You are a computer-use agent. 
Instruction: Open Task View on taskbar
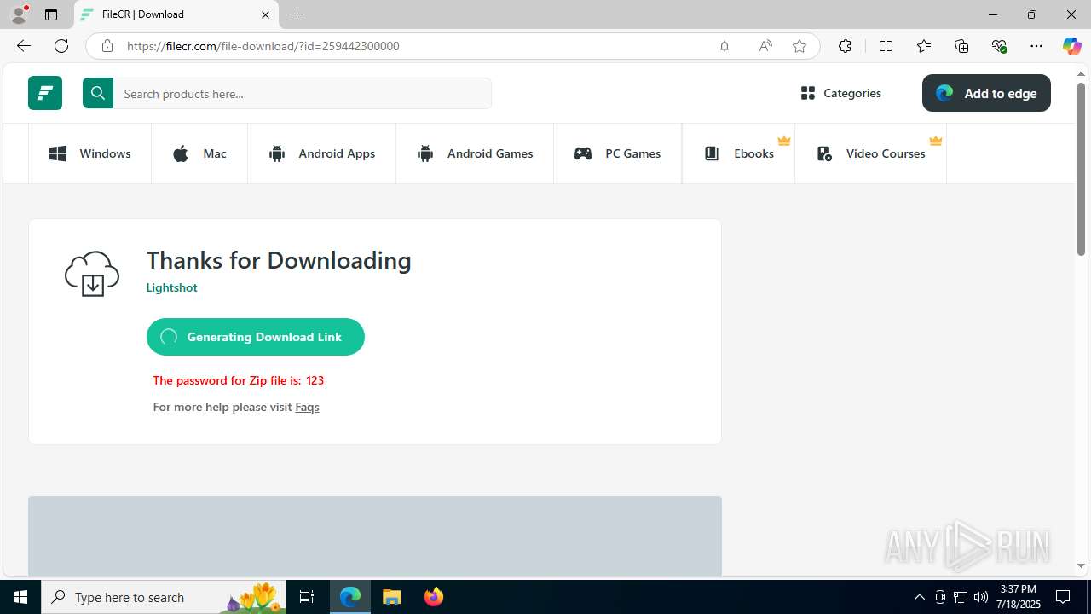307,597
